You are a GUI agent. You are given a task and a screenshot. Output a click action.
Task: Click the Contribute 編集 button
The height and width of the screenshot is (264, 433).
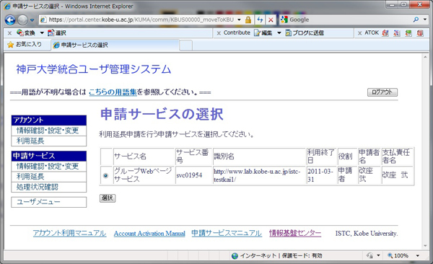(263, 33)
